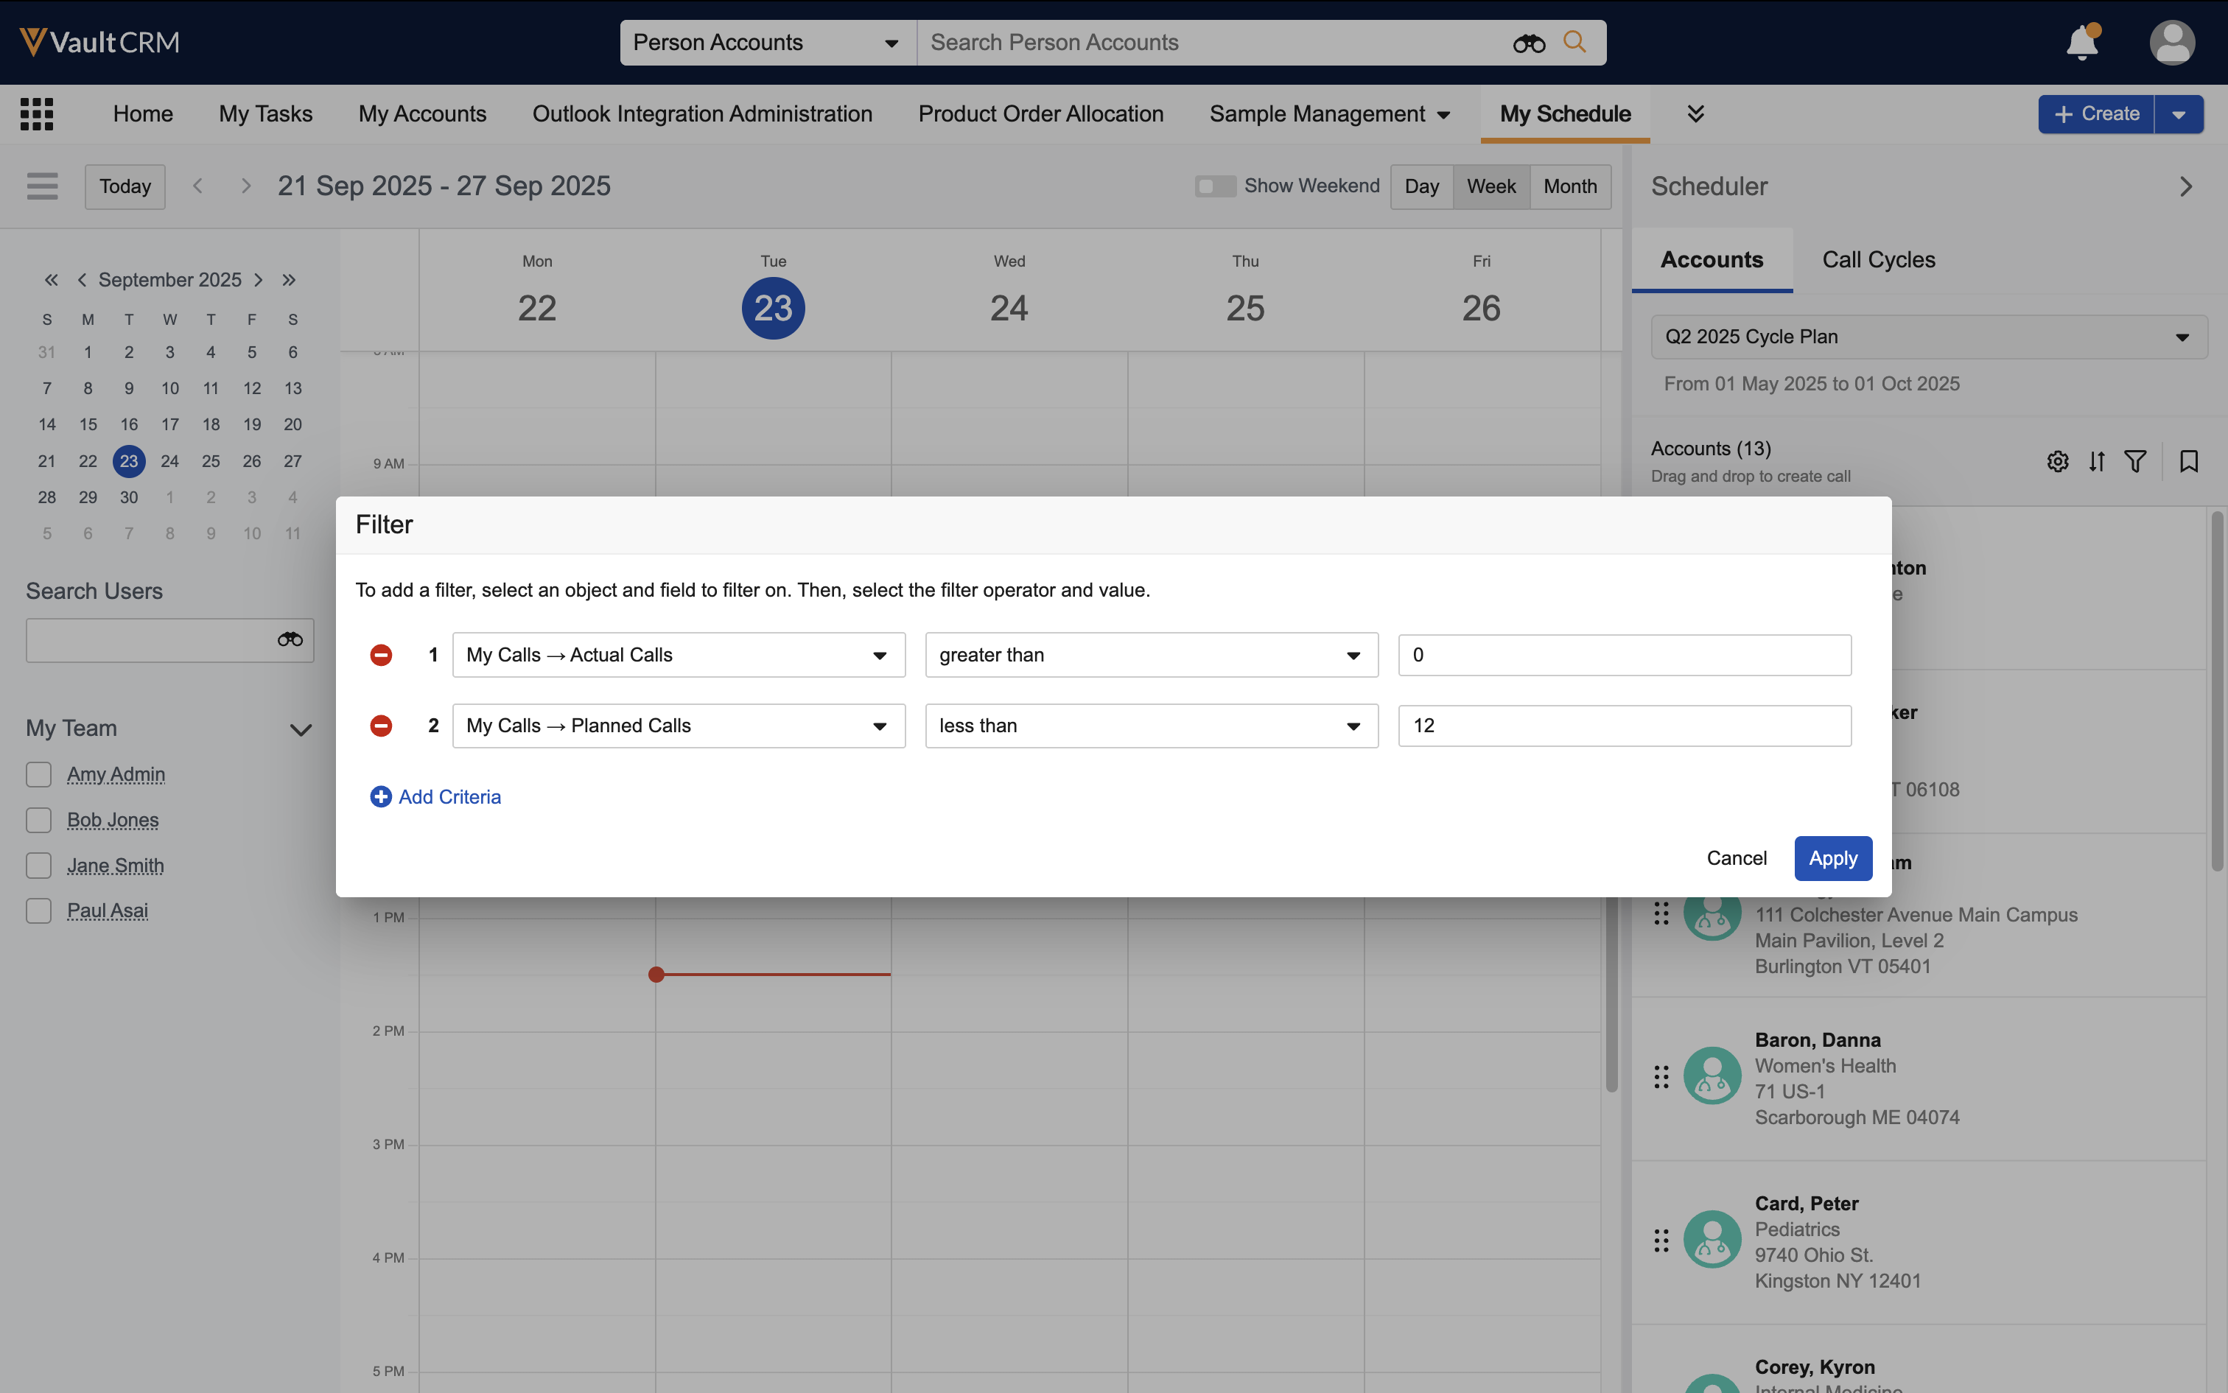Remove the Planned Calls filter row
The image size is (2228, 1393).
pos(381,726)
